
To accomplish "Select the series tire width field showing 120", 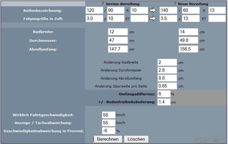I will click(94, 11).
